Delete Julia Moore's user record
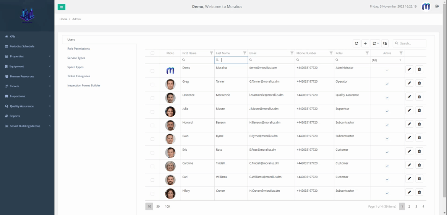The height and width of the screenshot is (215, 447). coord(419,110)
